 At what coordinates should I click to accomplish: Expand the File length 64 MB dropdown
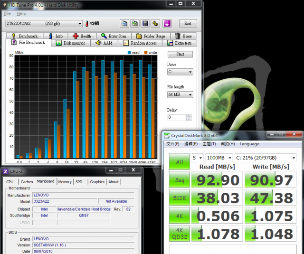click(180, 94)
